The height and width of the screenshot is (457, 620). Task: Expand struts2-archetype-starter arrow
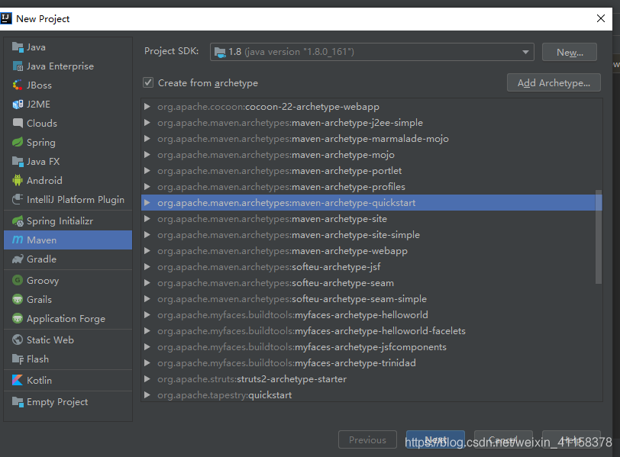pyautogui.click(x=147, y=378)
